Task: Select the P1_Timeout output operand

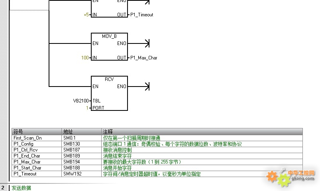Action: click(x=141, y=15)
